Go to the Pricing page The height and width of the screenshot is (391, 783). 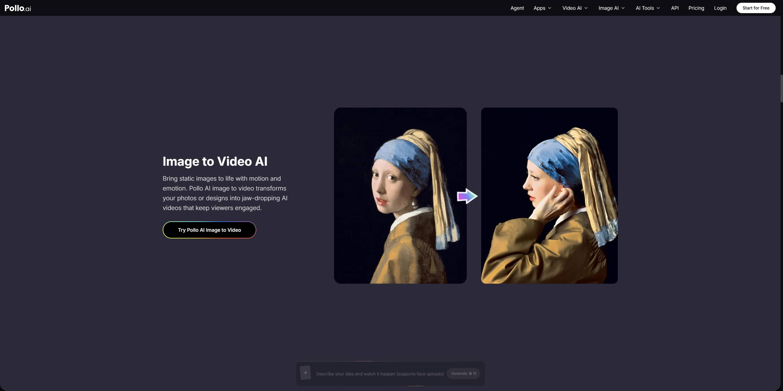(x=696, y=8)
